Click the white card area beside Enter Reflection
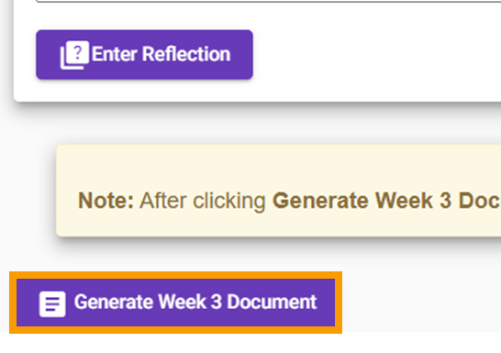This screenshot has width=501, height=353. [x=377, y=55]
